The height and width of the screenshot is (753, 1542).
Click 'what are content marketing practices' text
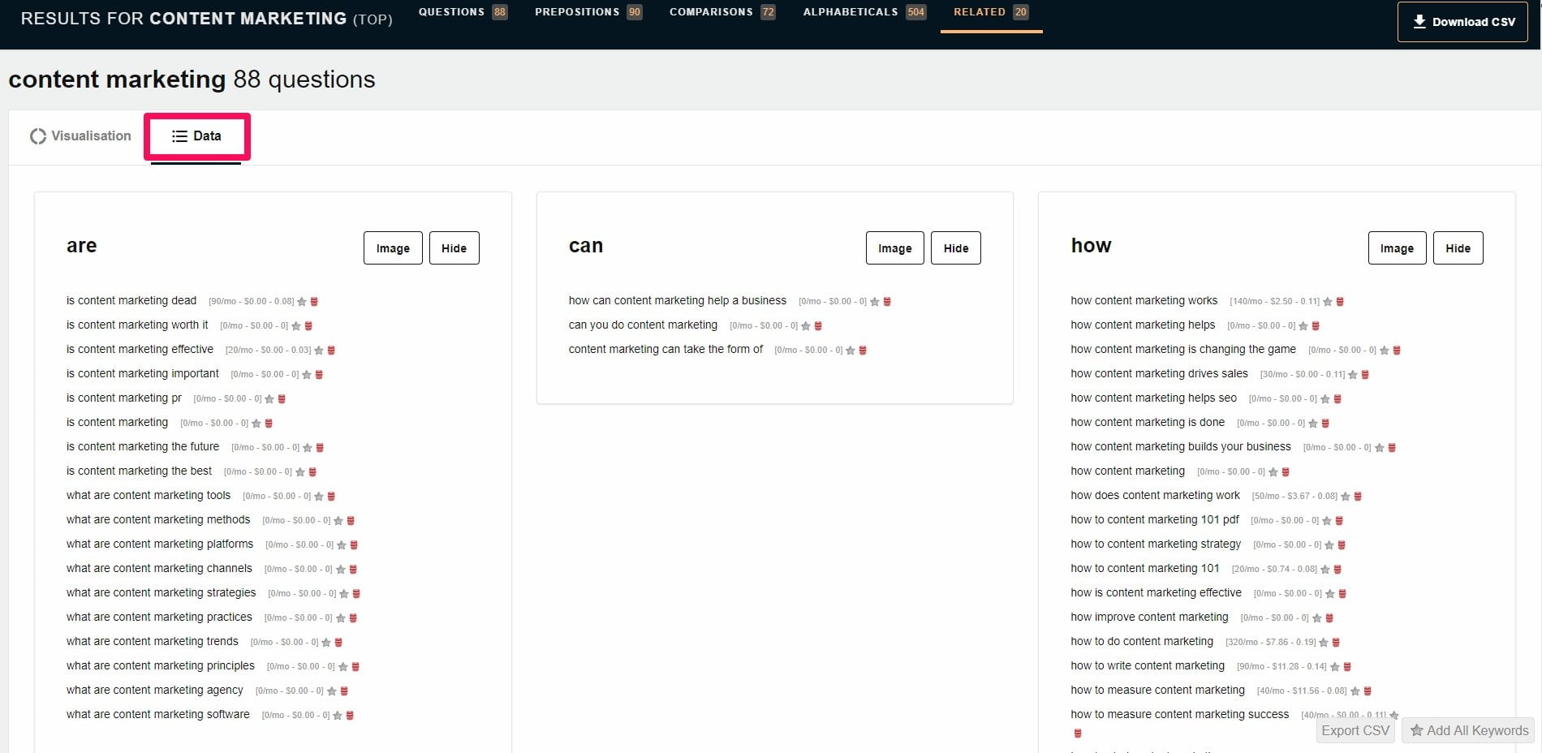tap(159, 617)
